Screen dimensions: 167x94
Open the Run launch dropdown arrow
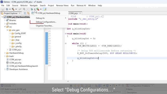pyautogui.click(x=41, y=9)
